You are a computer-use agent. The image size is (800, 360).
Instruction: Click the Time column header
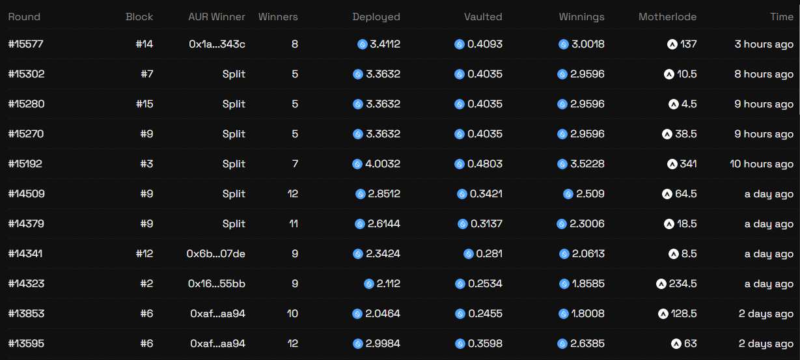point(781,17)
